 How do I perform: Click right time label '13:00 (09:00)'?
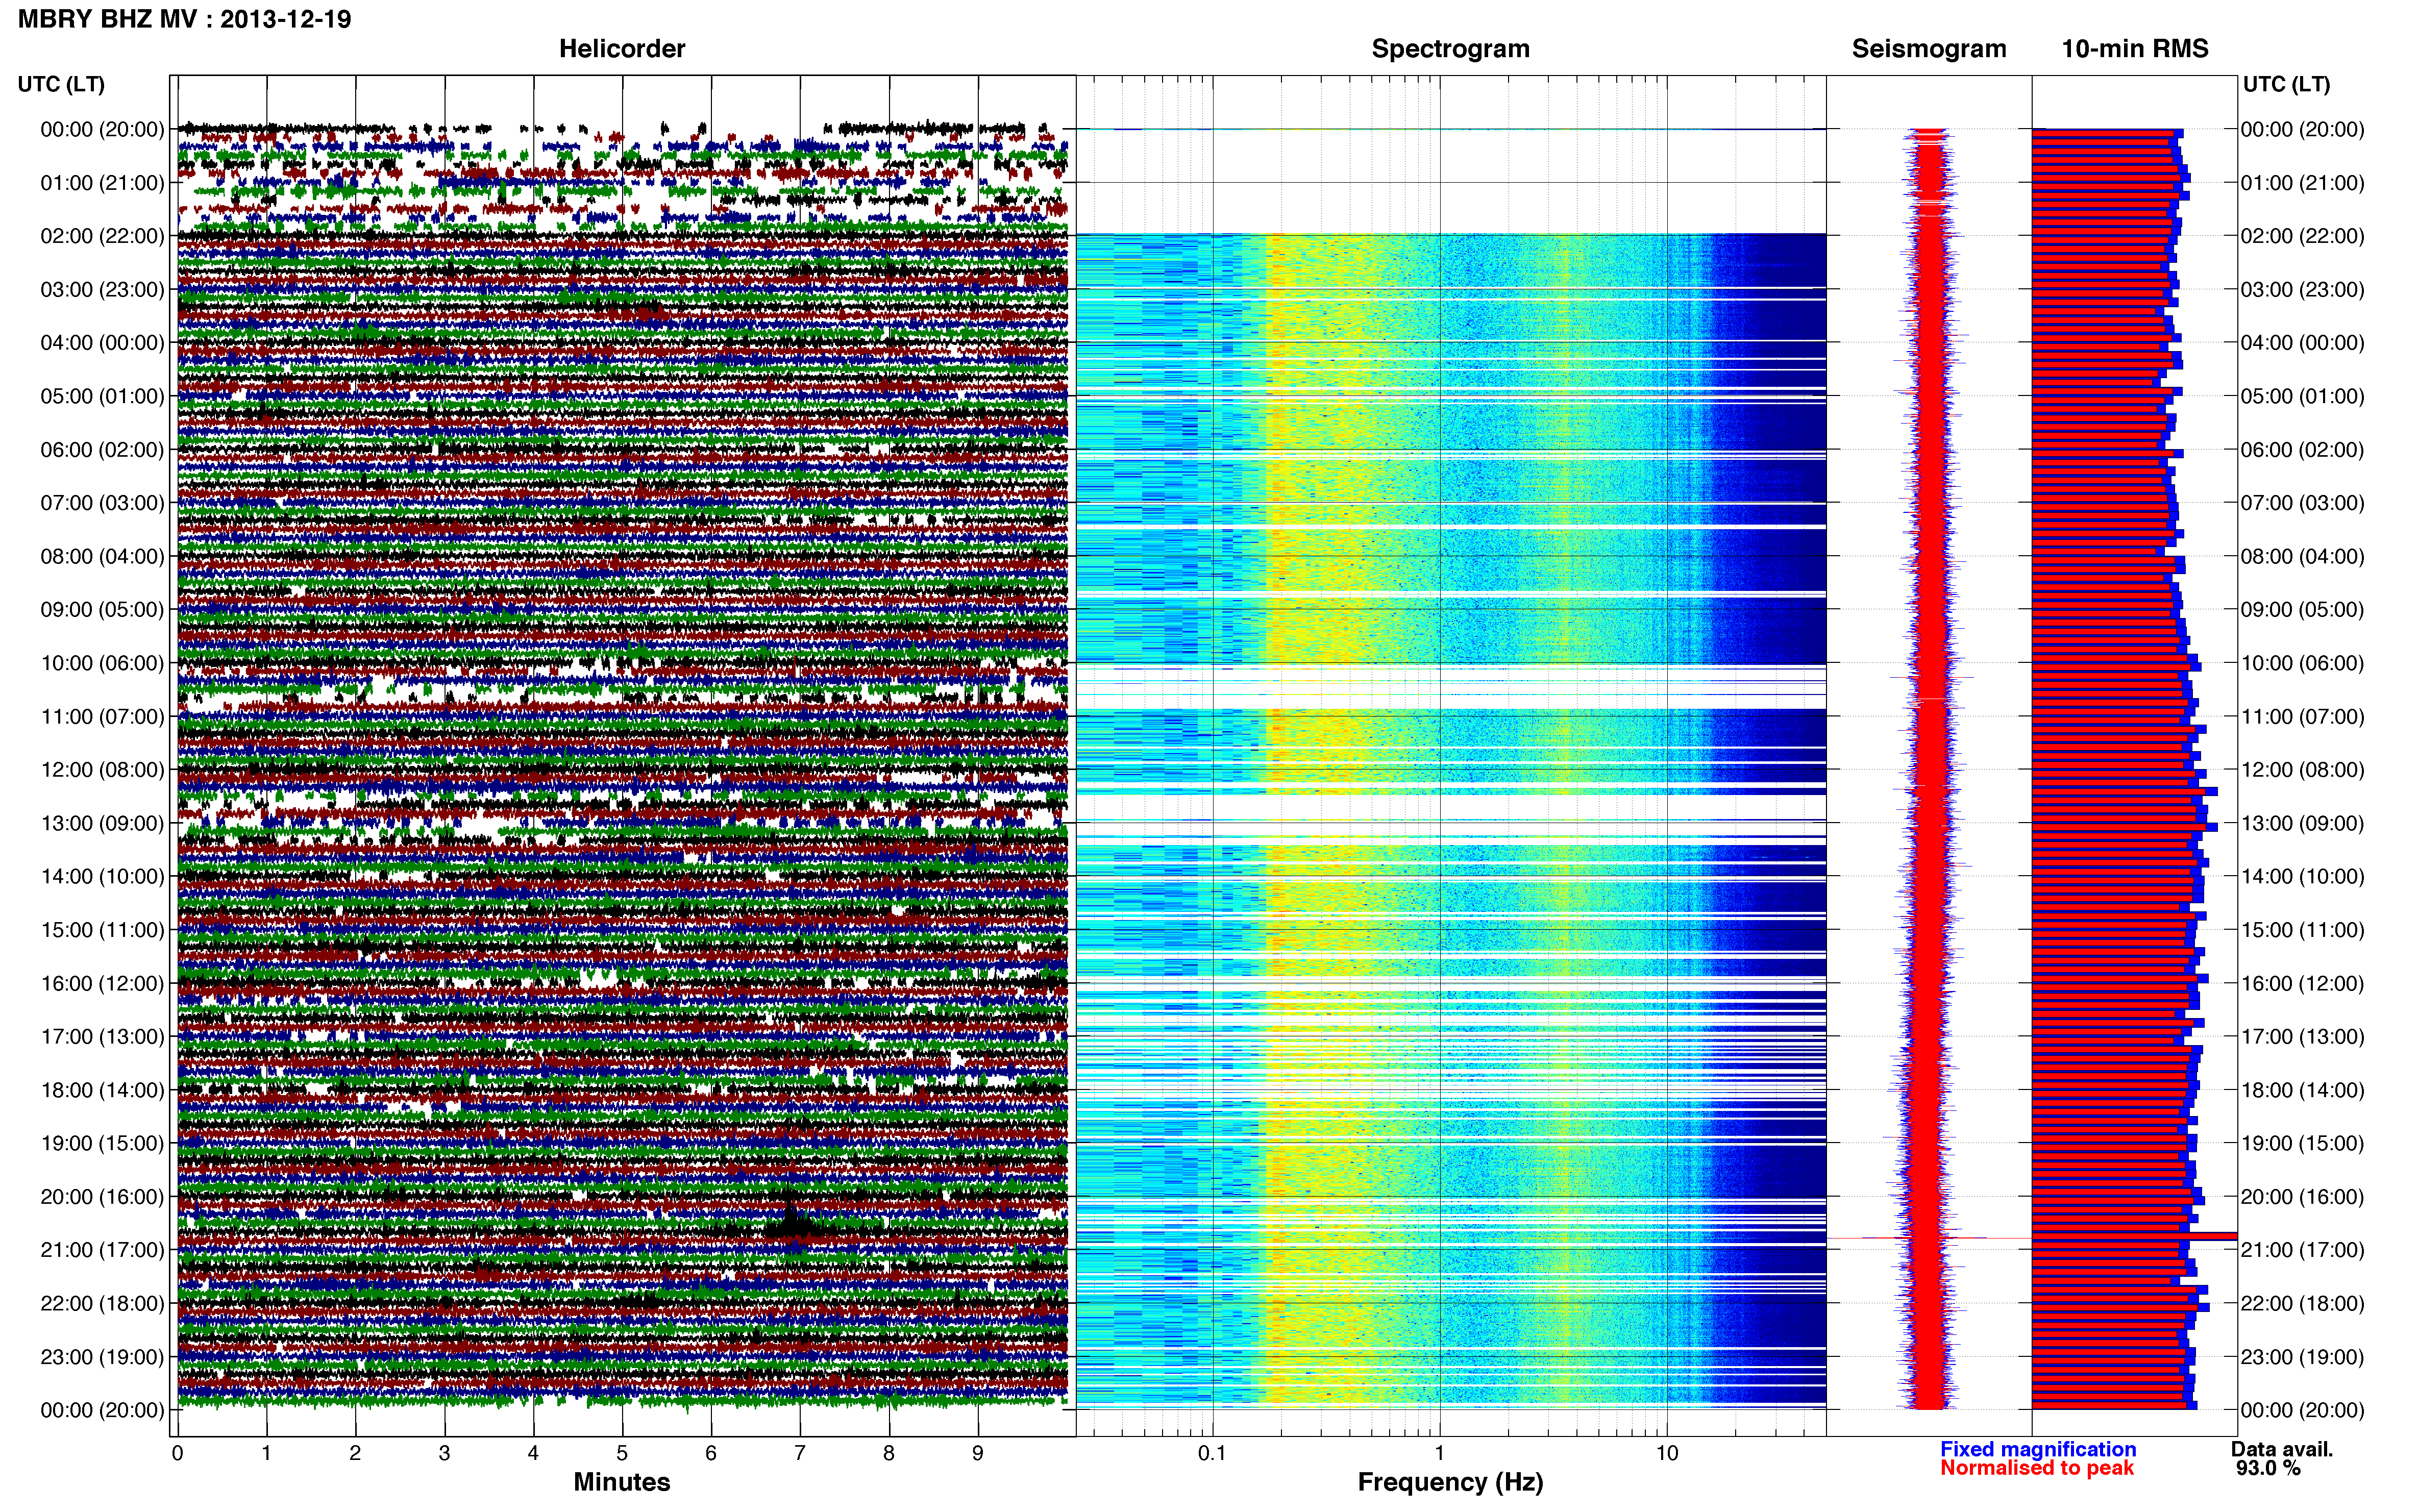coord(2302,823)
